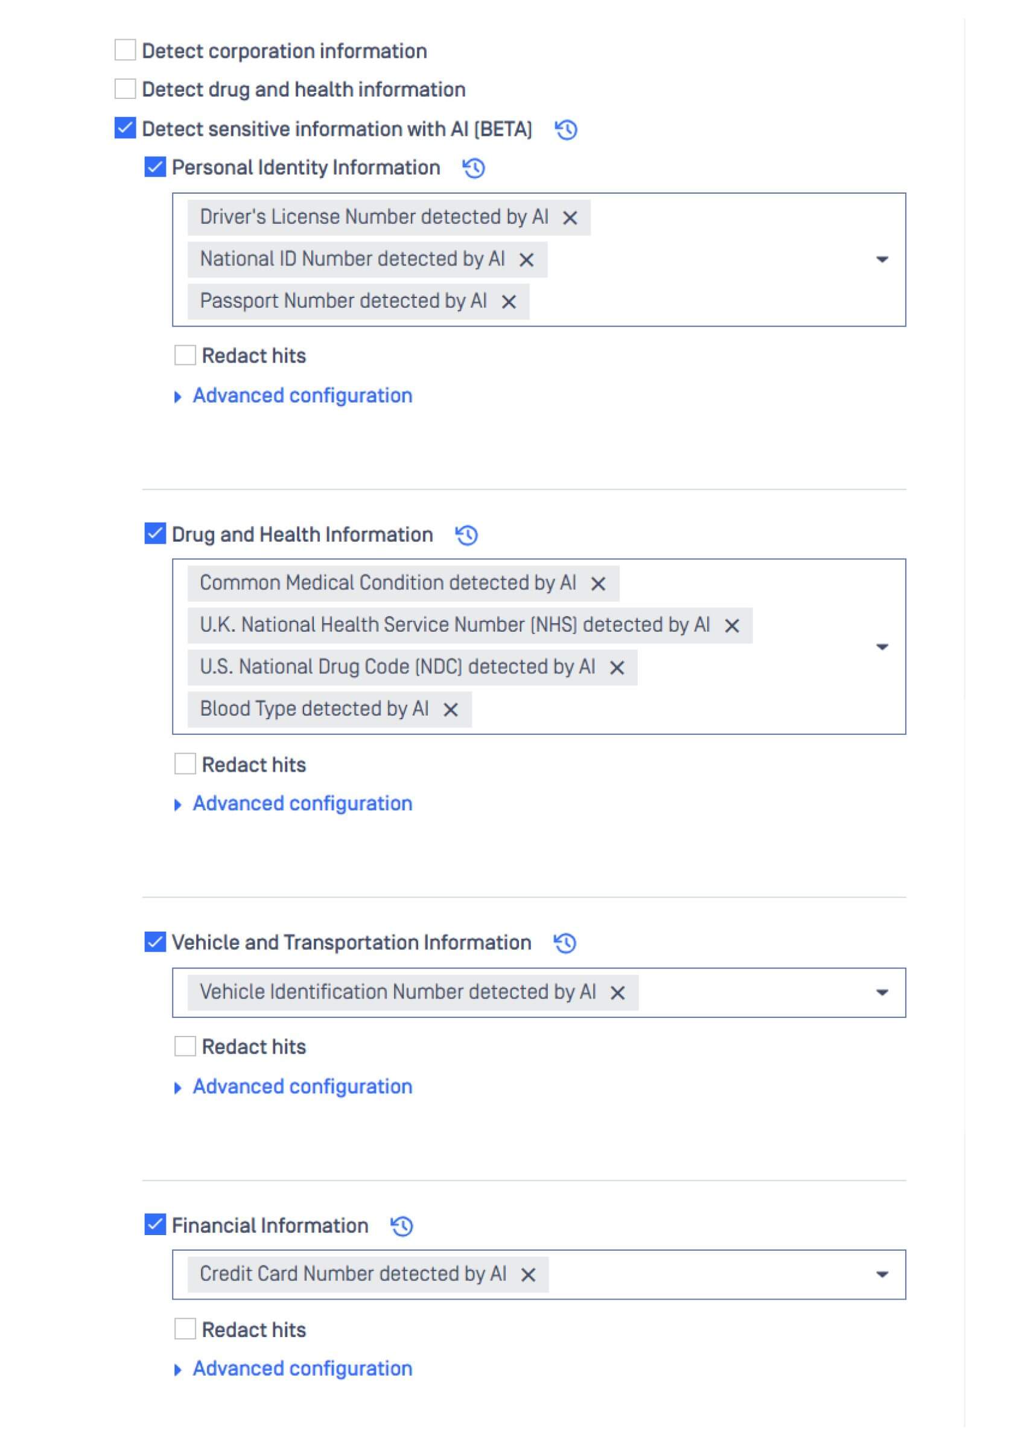
Task: Disable the Vehicle and Transportation Information checkbox
Action: coord(156,943)
